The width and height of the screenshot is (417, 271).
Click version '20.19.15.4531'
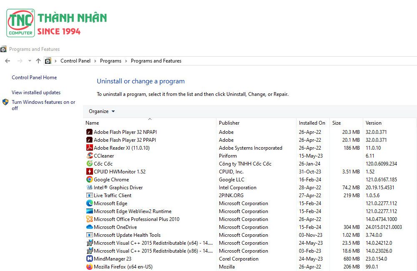pos(380,188)
